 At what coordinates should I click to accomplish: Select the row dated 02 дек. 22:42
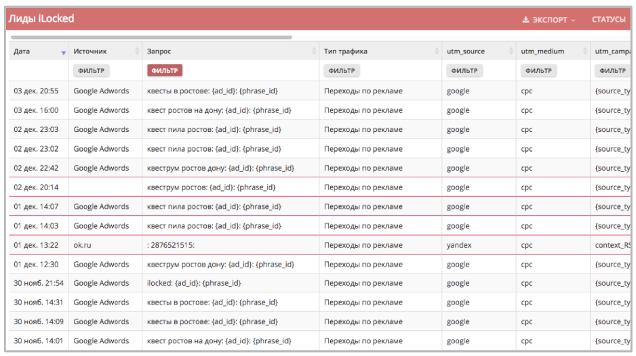[319, 168]
